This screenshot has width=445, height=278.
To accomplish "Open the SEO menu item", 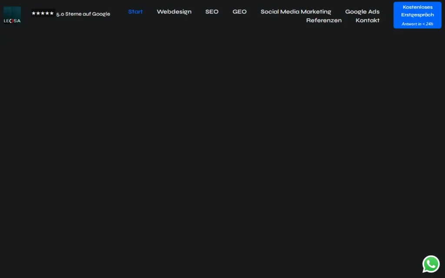I will click(212, 12).
